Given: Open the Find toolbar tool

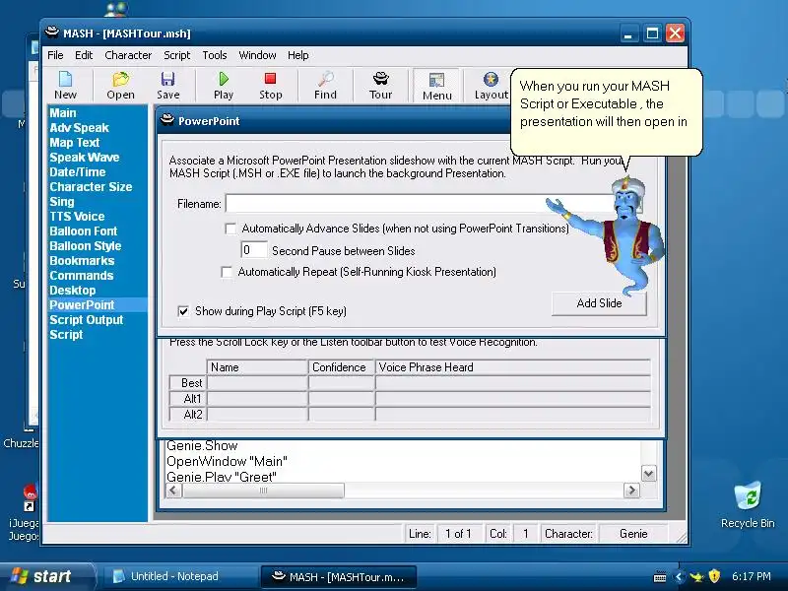Looking at the screenshot, I should (326, 86).
